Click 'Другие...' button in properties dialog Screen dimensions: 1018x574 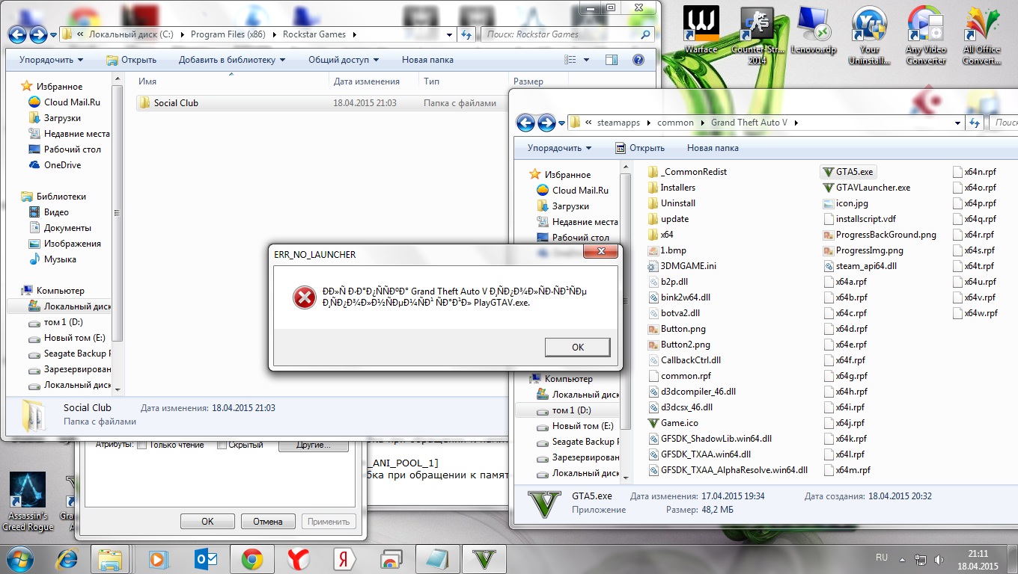(x=314, y=445)
